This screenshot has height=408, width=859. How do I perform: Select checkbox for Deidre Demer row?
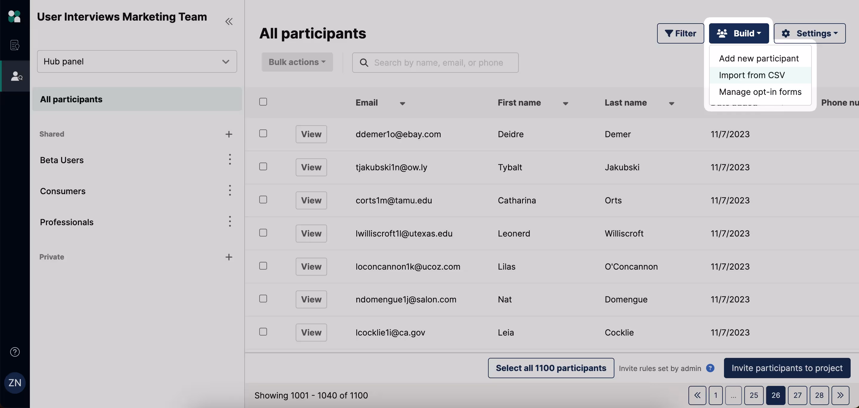tap(263, 134)
